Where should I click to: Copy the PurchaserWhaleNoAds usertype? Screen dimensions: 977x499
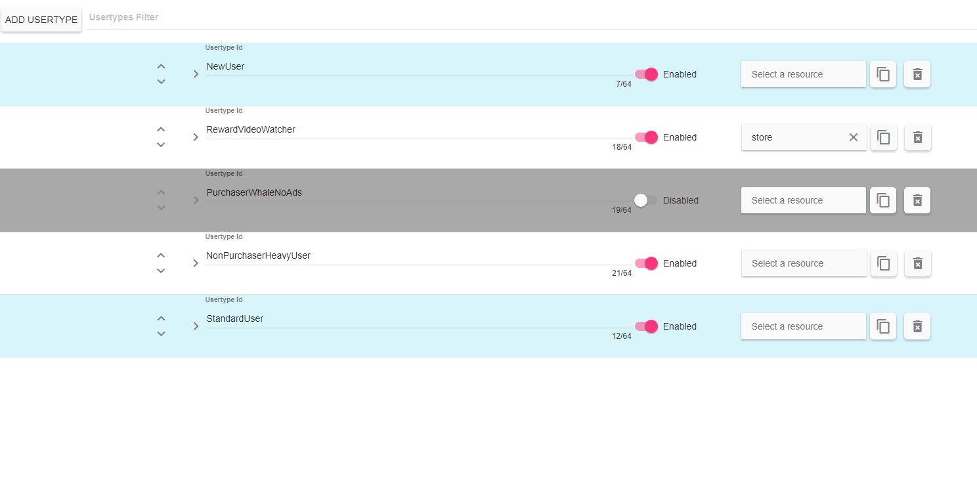(882, 200)
